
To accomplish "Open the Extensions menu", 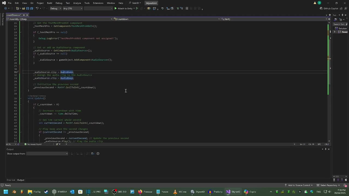I will point(98,3).
